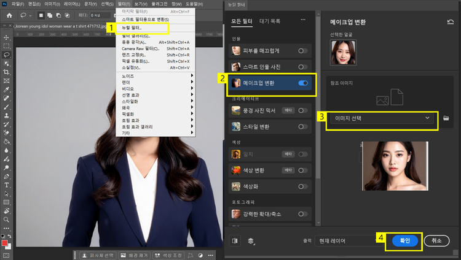Select the Paint Bucket tool
Viewport: 461px width, 260px height.
tap(6, 142)
